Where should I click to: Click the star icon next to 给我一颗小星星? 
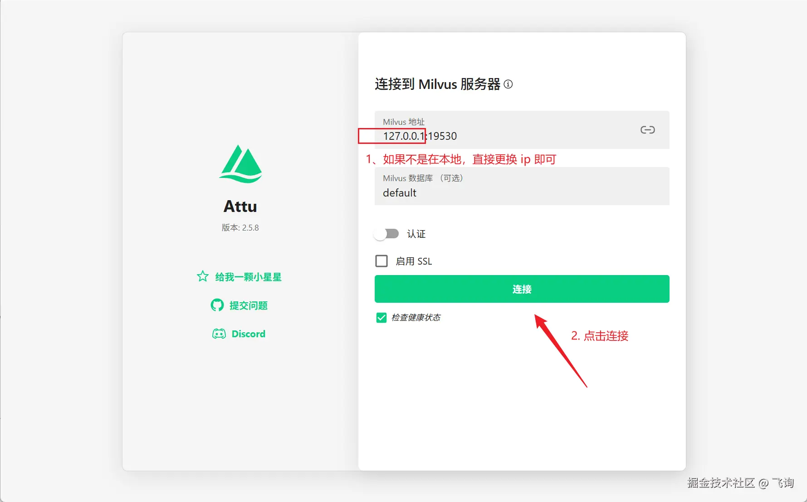tap(203, 276)
